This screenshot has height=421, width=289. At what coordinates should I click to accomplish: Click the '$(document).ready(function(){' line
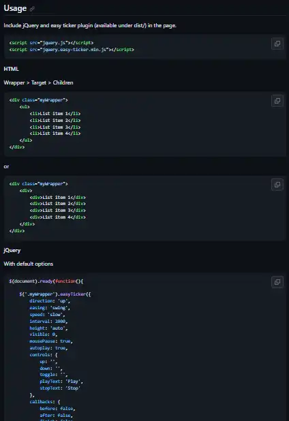[x=46, y=281]
